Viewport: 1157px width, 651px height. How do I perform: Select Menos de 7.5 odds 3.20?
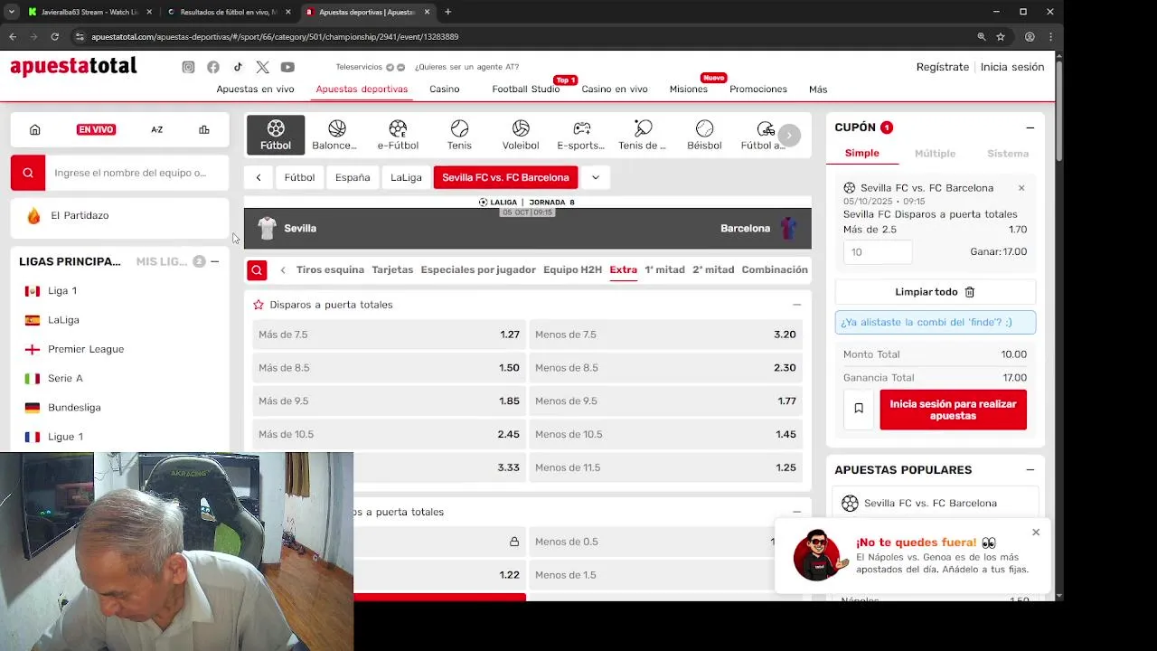pyautogui.click(x=666, y=335)
